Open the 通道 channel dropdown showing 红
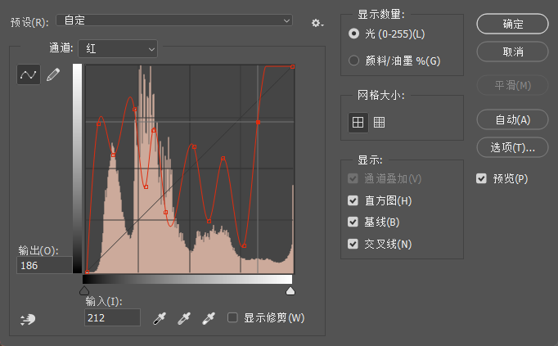 point(118,48)
